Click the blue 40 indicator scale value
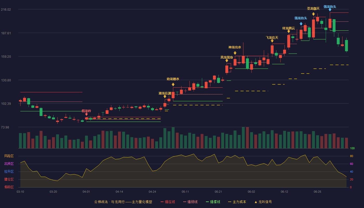The image size is (364, 208). pos(352,172)
